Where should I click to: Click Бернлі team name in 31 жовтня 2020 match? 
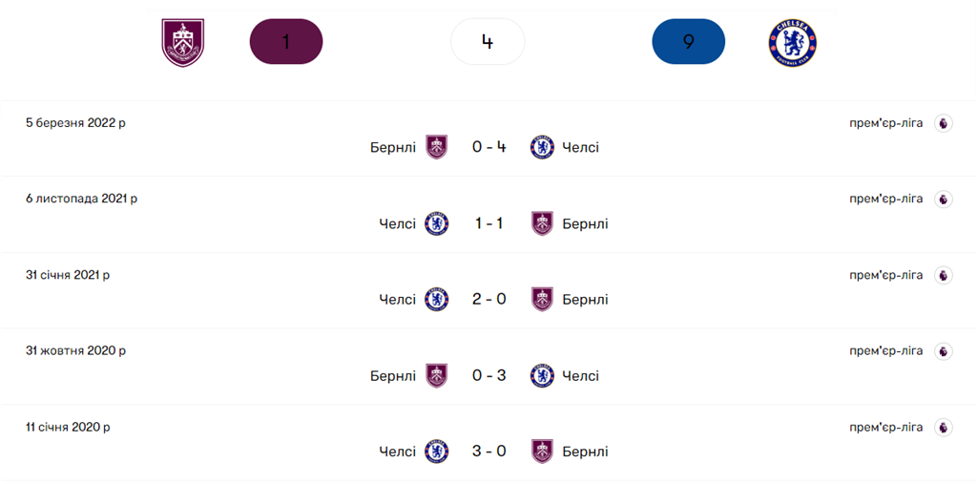(x=393, y=375)
